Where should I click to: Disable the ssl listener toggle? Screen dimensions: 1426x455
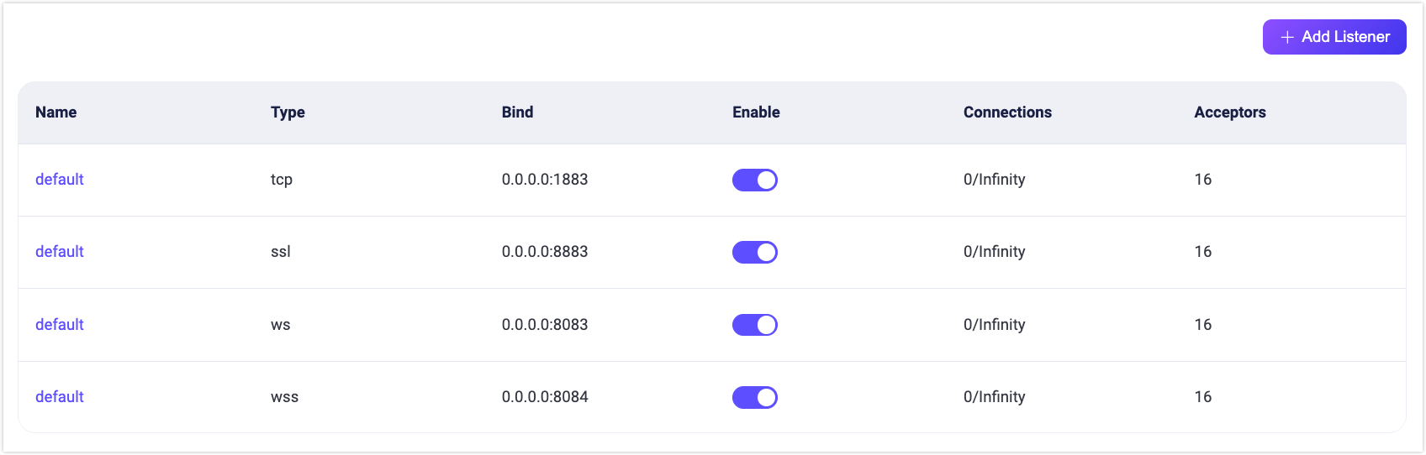click(x=755, y=252)
